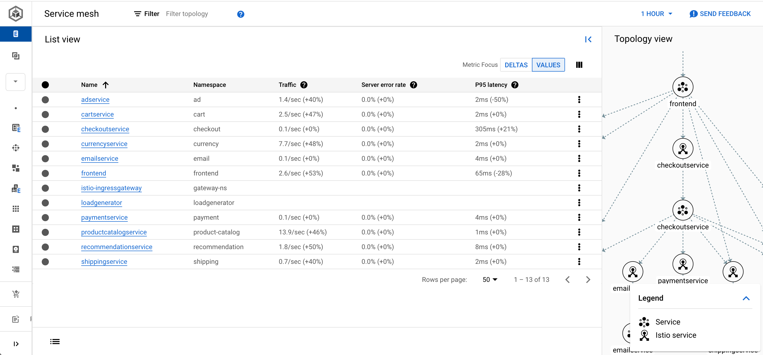Screen dimensions: 763x355
Task: Open the checkoutservice link
Action: (x=105, y=129)
